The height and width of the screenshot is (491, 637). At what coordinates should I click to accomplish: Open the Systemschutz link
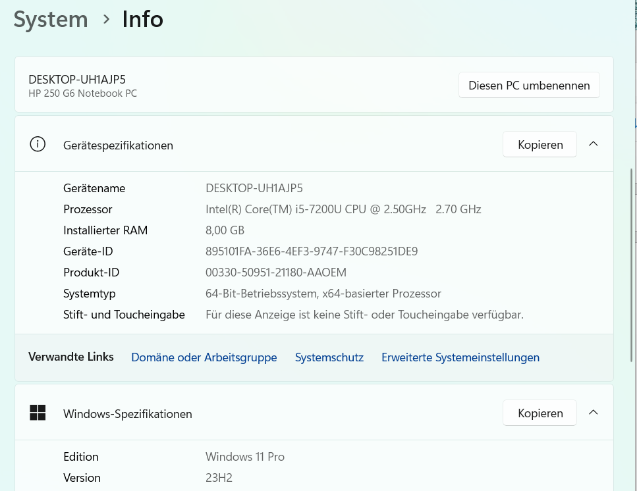tap(329, 357)
